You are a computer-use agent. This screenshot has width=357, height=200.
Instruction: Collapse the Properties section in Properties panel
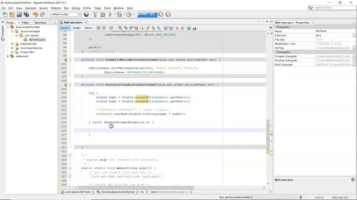[276, 27]
